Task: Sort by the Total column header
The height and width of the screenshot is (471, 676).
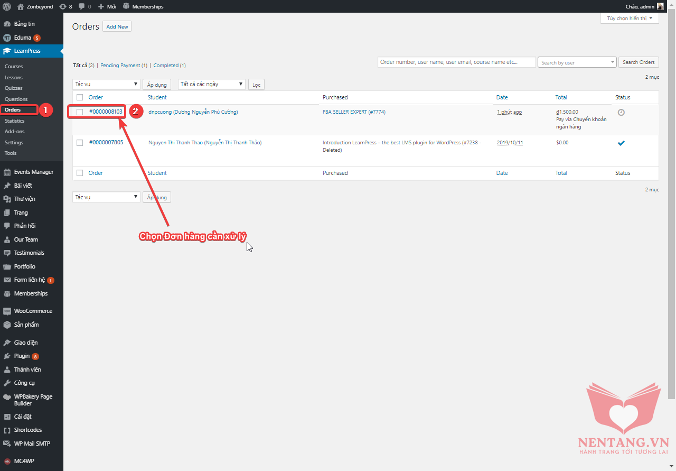Action: coord(561,97)
